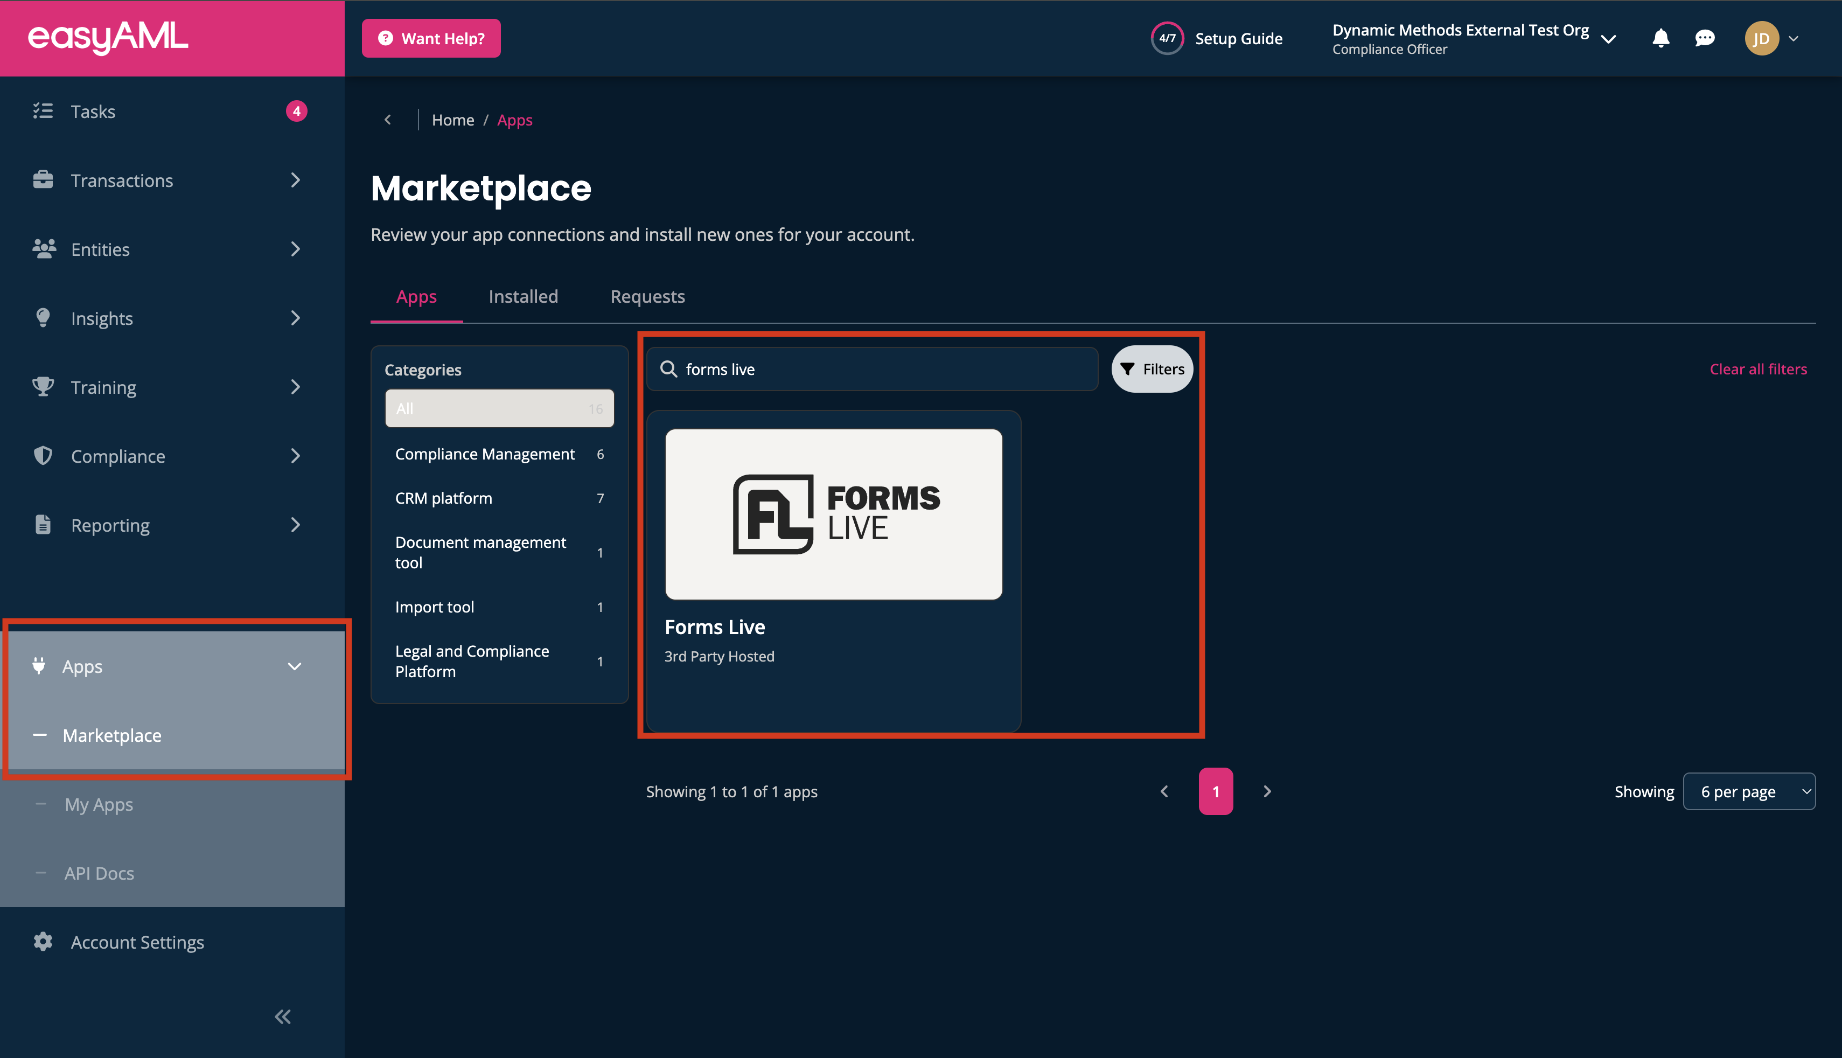Click the breadcrumb back arrow
This screenshot has width=1842, height=1058.
click(x=388, y=120)
